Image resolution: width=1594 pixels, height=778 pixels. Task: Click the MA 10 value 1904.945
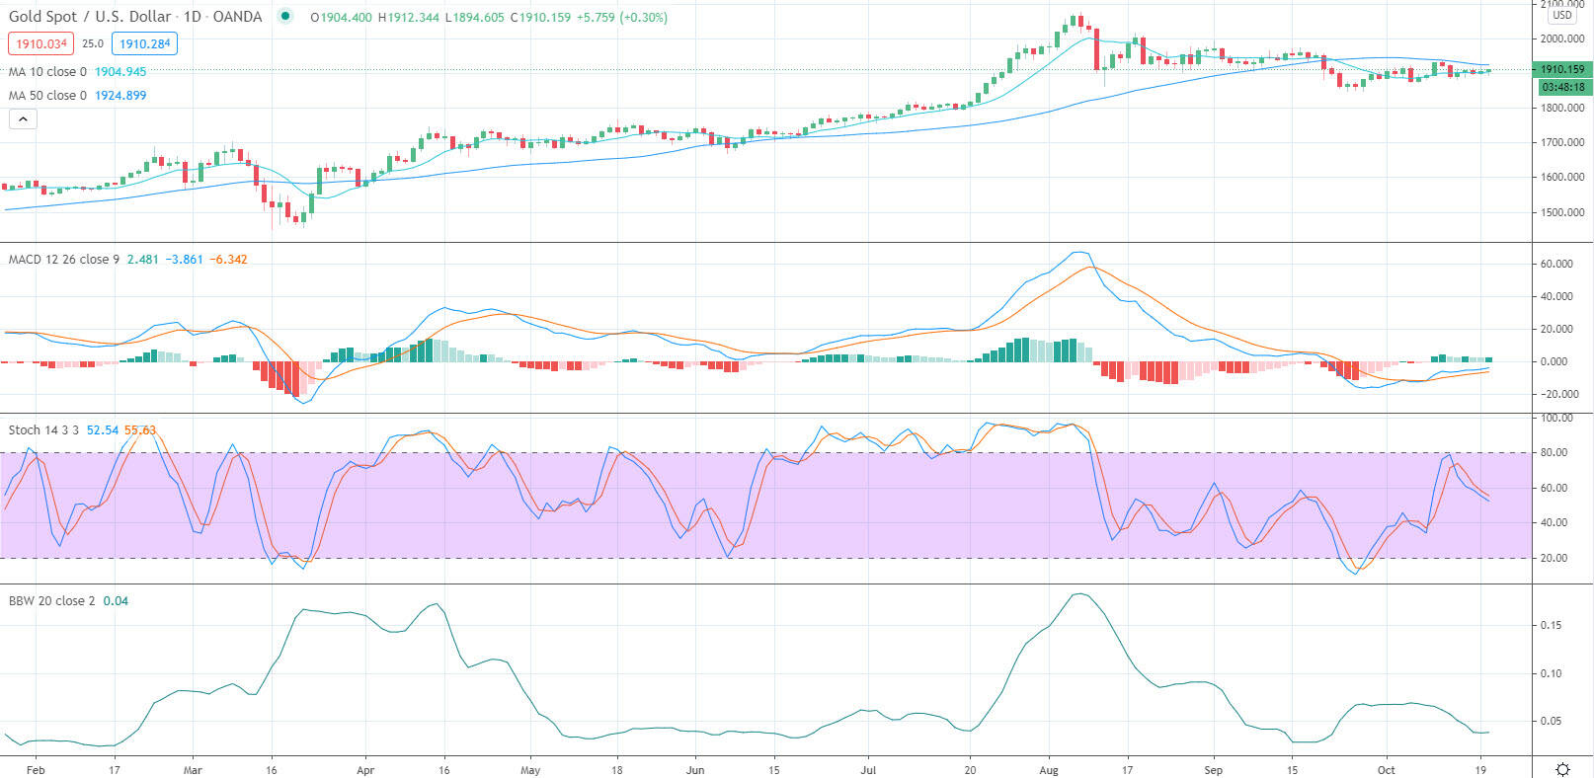click(120, 72)
